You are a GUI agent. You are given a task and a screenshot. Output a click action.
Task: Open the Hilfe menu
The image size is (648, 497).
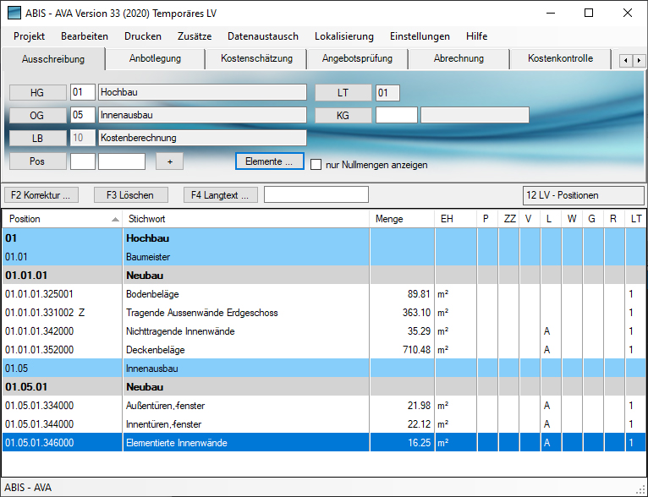click(x=476, y=36)
